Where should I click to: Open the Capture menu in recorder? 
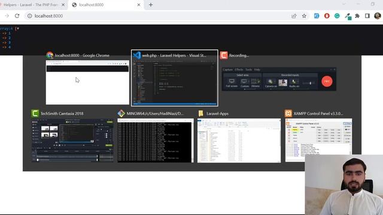227,70
